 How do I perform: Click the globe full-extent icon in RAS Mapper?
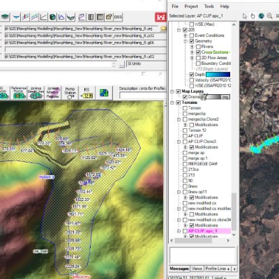[x=262, y=16]
